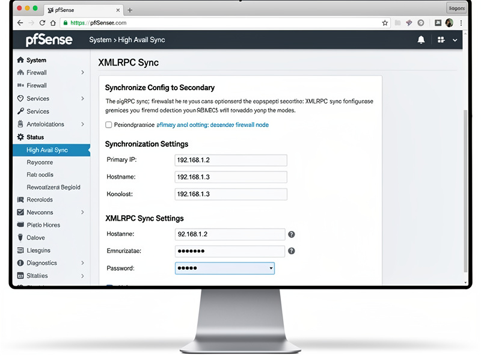481x356 pixels.
Task: Open the new tab plus button
Action: (x=130, y=10)
